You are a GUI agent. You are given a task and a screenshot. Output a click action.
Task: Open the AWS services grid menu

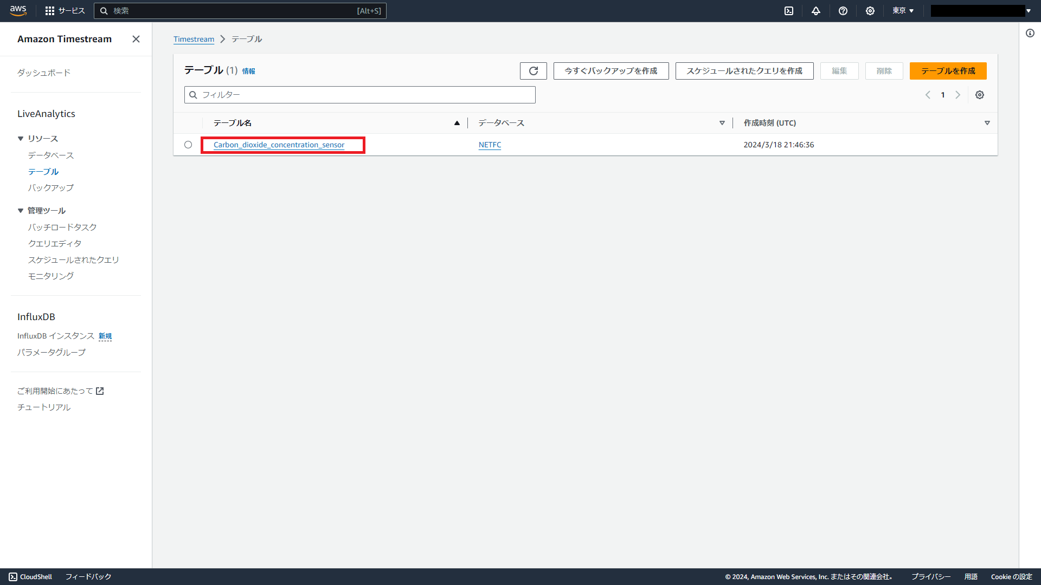[50, 10]
